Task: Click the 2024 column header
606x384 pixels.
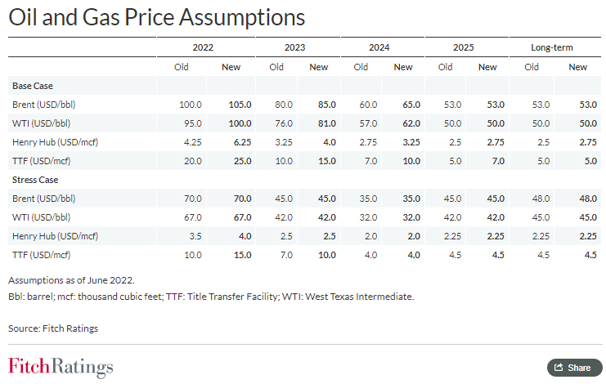Action: 379,48
